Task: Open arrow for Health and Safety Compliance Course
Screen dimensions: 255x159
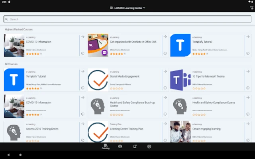Action: tap(248, 97)
